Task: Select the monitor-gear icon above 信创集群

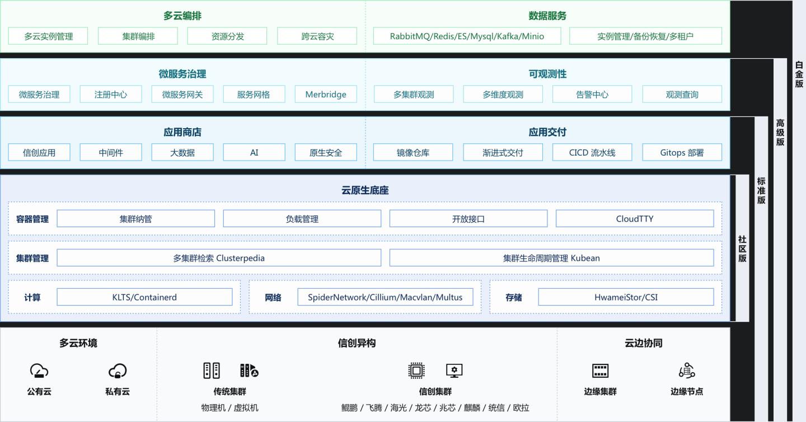Action: pyautogui.click(x=454, y=370)
